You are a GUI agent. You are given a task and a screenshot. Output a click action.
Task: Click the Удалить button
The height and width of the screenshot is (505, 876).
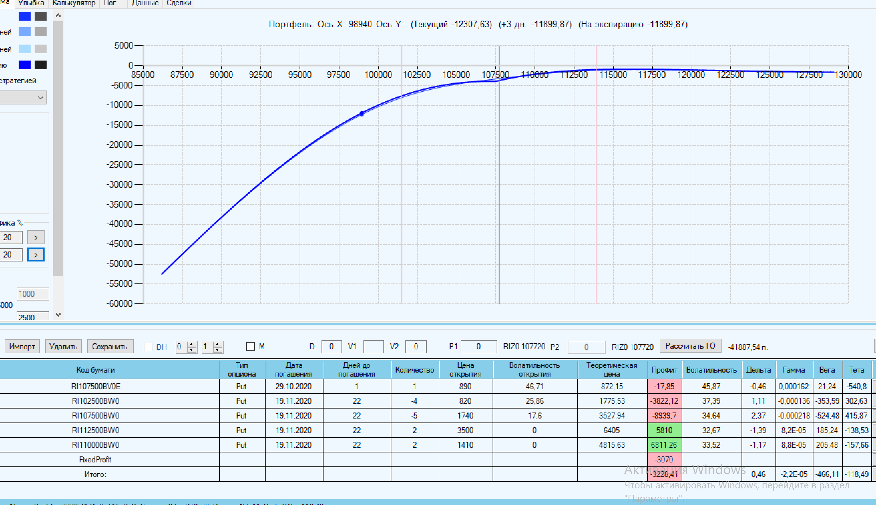click(x=63, y=347)
